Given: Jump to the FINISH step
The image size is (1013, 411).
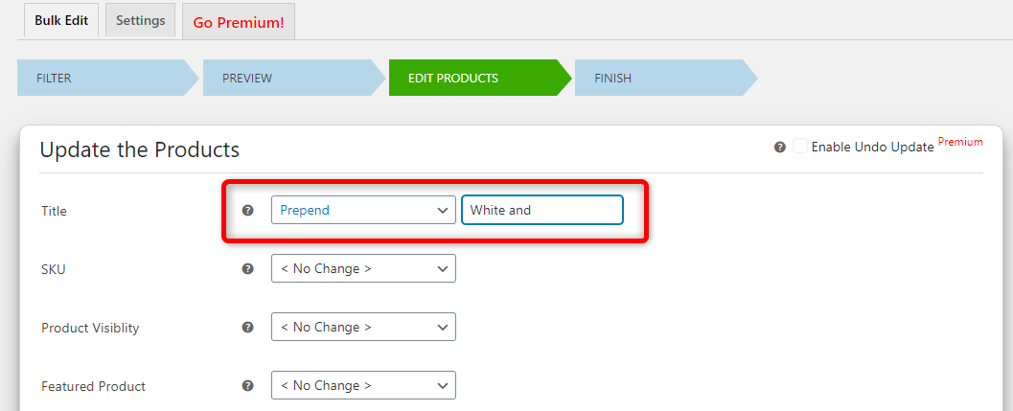Looking at the screenshot, I should point(665,78).
